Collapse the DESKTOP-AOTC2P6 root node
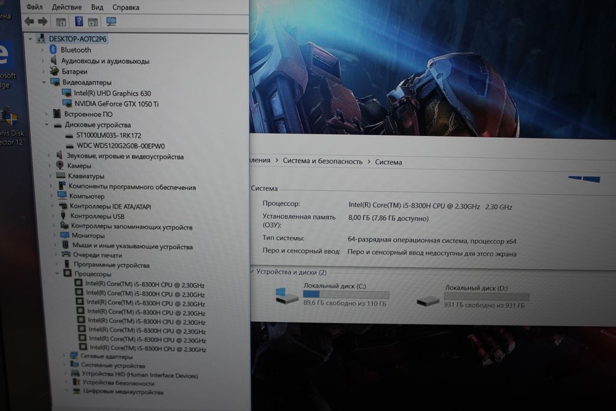This screenshot has width=616, height=411. pyautogui.click(x=30, y=39)
